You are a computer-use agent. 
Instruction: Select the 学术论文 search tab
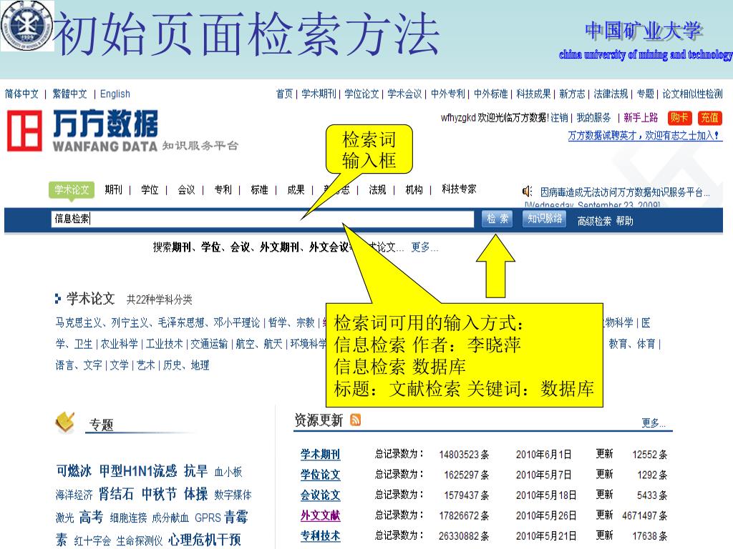coord(72,190)
